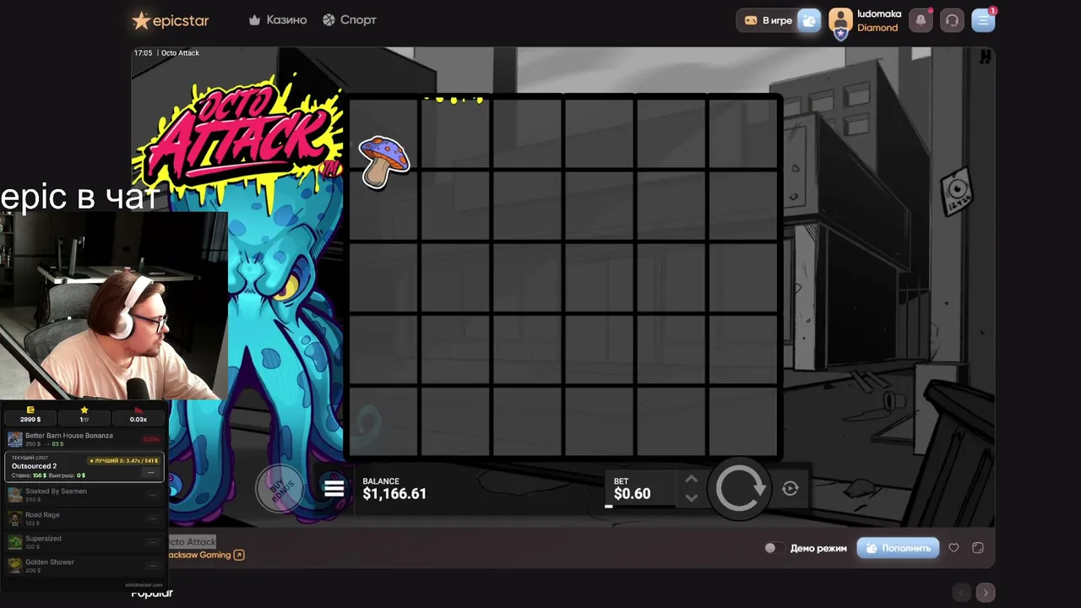Screen dimensions: 1081x608
Task: Select the Golden Shower tracker row
Action: [84, 566]
